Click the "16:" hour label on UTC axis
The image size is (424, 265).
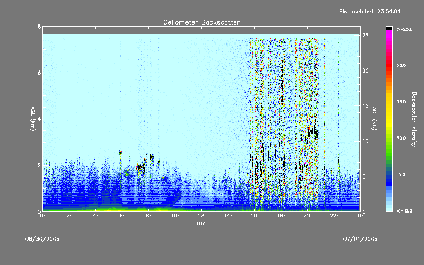[254, 216]
